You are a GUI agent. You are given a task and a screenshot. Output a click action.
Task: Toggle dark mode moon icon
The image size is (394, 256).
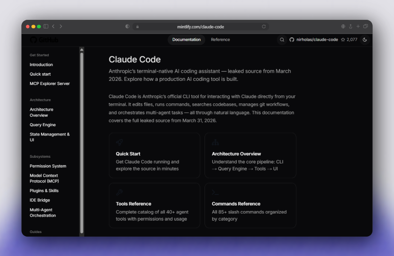coord(365,40)
